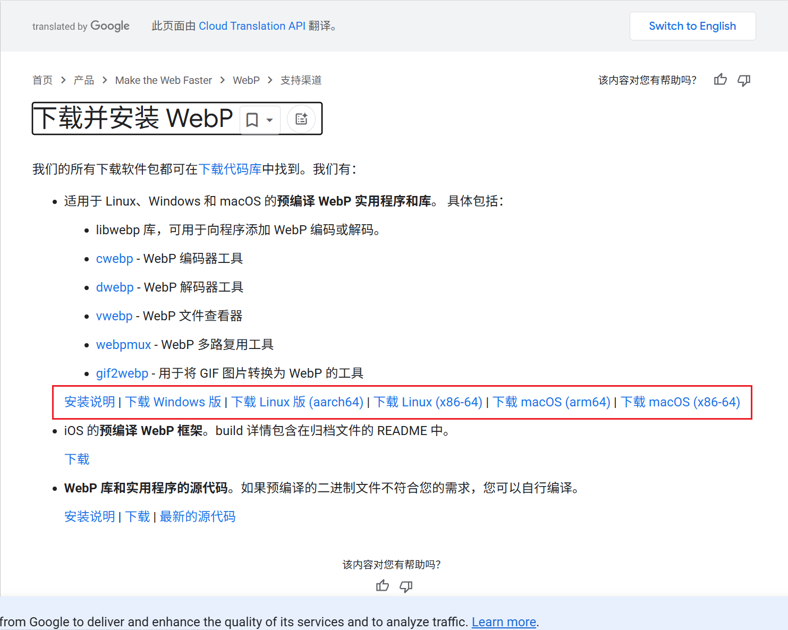The width and height of the screenshot is (788, 630).
Task: Click the translated by Google logo
Action: tap(81, 26)
